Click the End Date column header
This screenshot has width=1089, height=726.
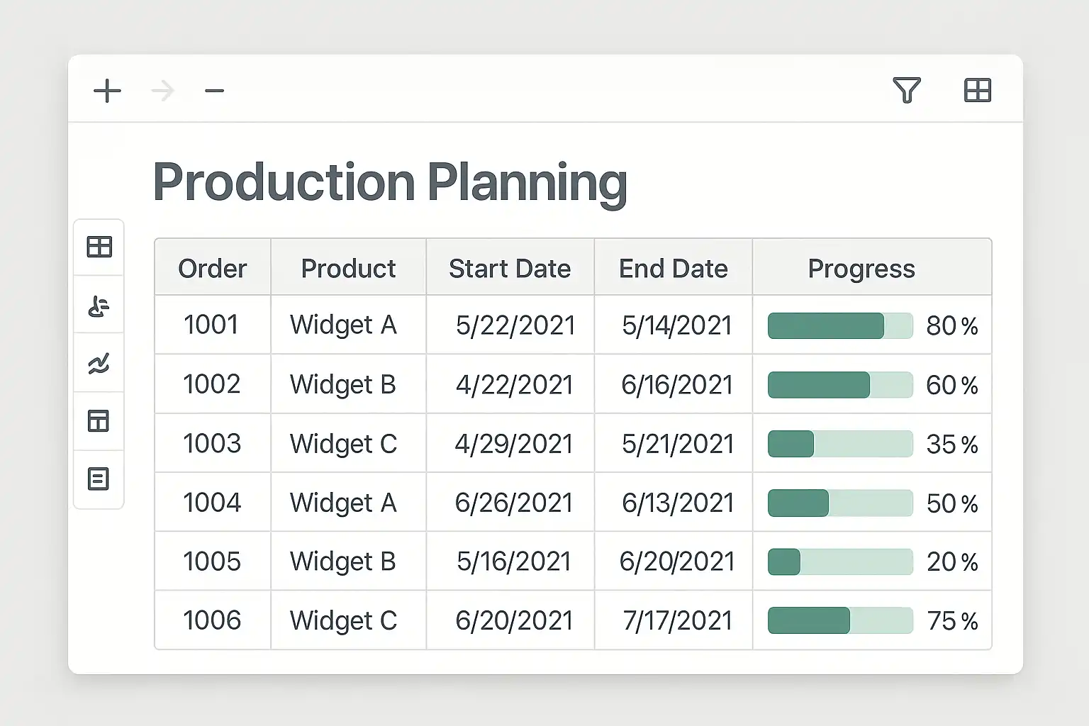673,269
